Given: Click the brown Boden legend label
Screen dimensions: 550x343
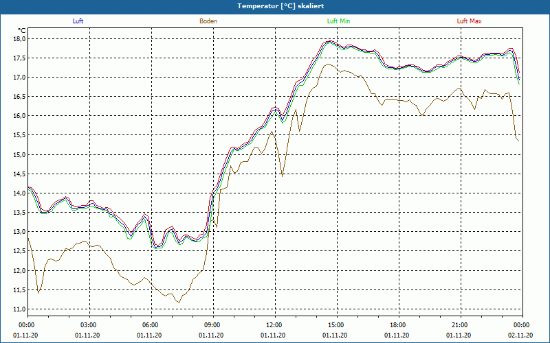Looking at the screenshot, I should (x=208, y=21).
